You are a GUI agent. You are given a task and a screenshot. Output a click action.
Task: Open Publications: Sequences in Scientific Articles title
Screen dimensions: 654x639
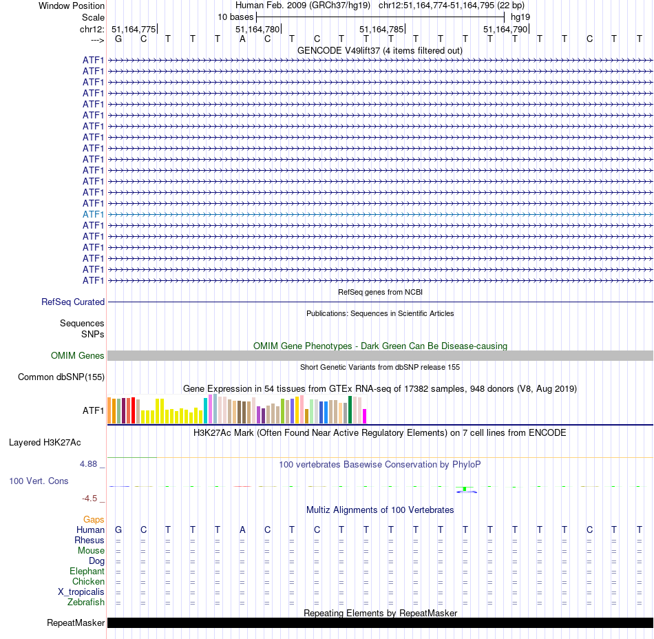click(x=380, y=313)
